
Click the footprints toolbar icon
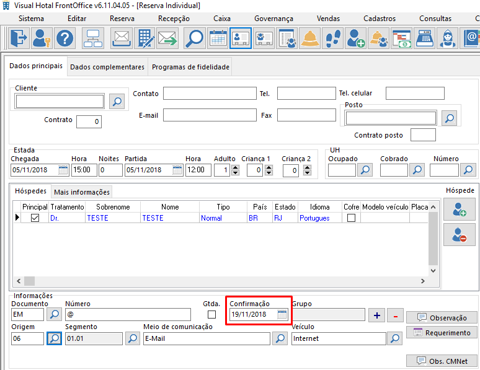point(333,38)
